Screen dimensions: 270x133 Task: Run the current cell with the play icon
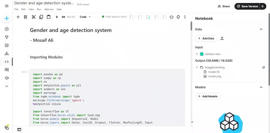(57, 17)
